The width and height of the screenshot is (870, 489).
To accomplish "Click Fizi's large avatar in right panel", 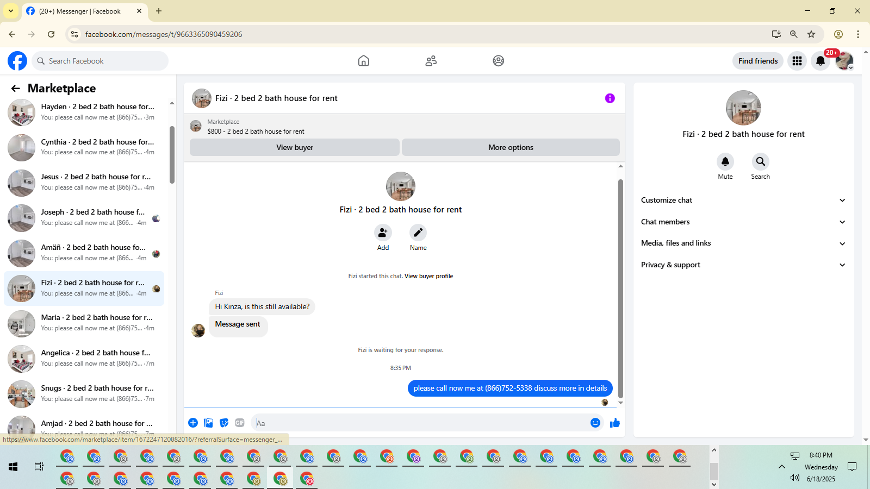I will tap(743, 108).
